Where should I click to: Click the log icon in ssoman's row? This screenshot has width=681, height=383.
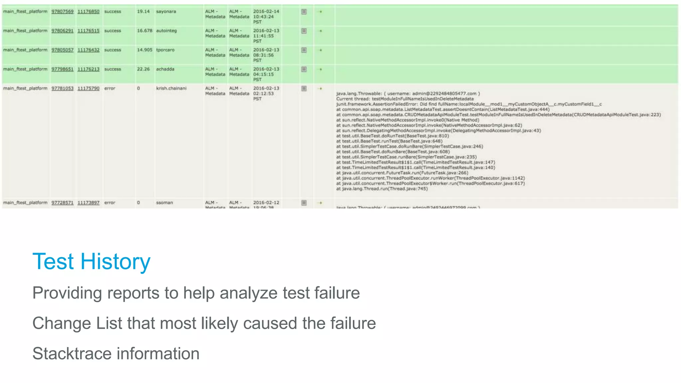point(304,203)
